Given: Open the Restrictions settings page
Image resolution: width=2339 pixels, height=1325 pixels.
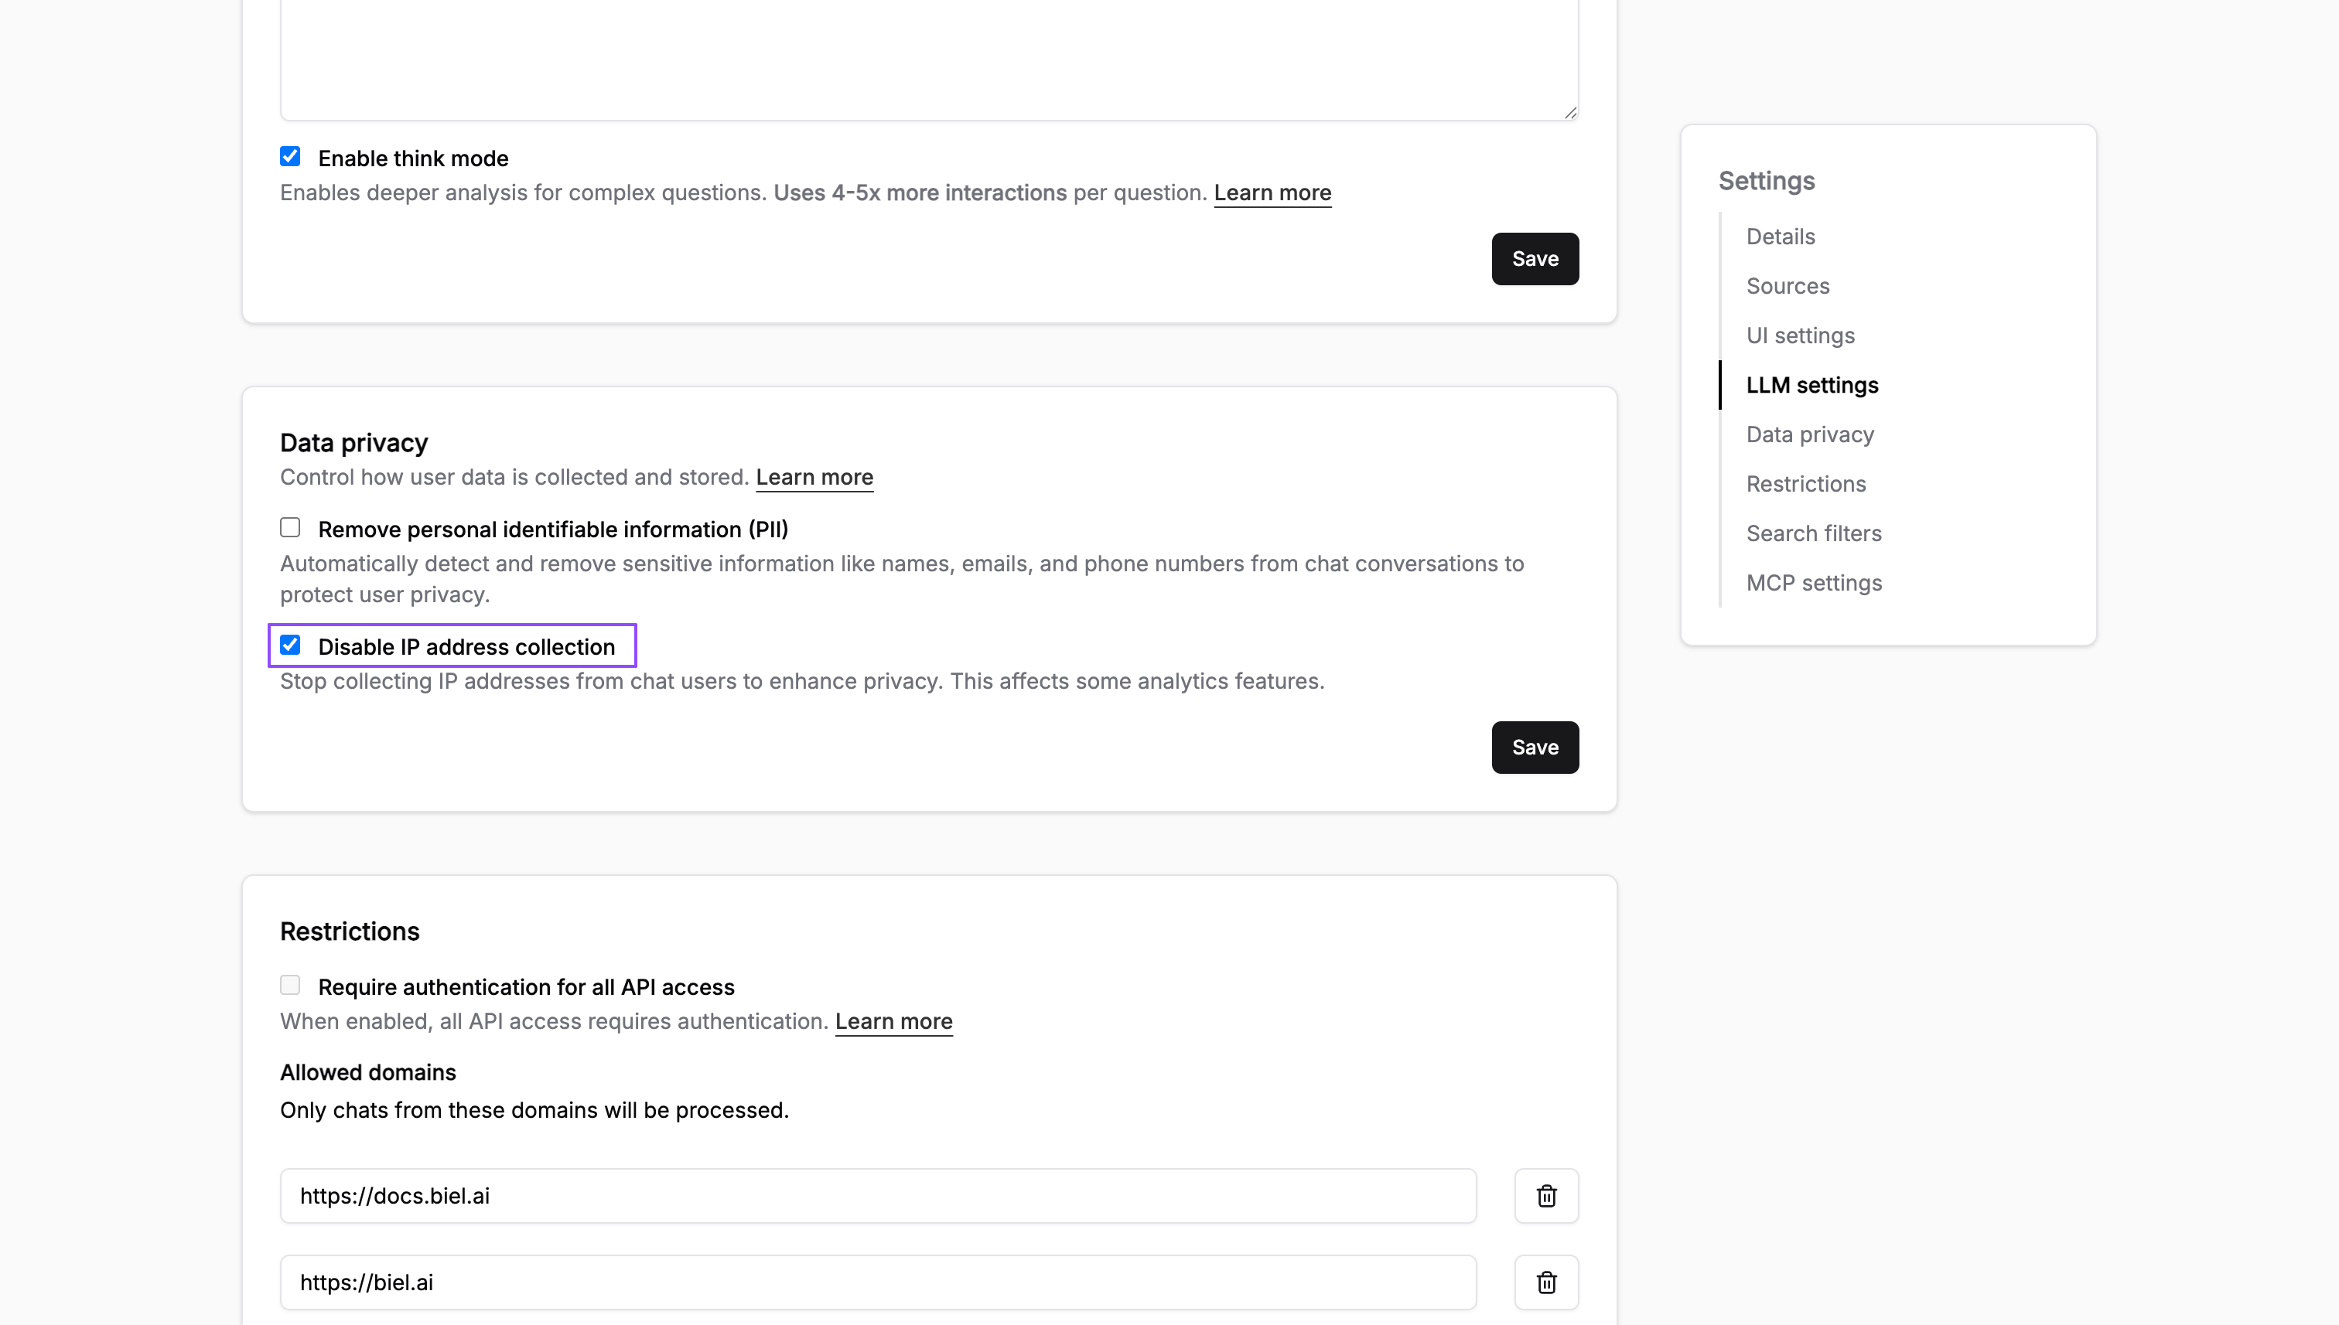Looking at the screenshot, I should (x=1805, y=483).
